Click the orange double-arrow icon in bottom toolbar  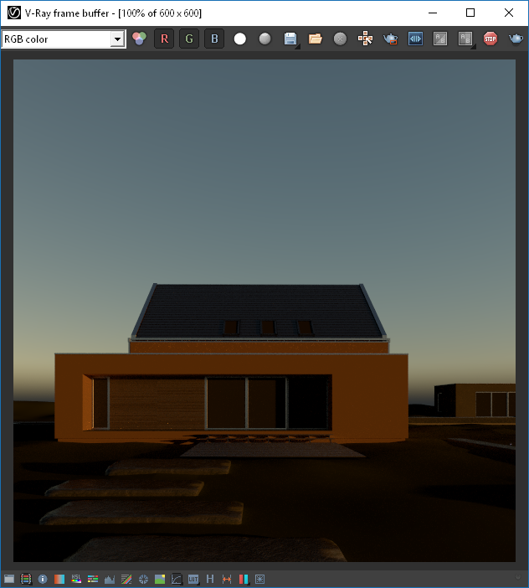tap(227, 579)
